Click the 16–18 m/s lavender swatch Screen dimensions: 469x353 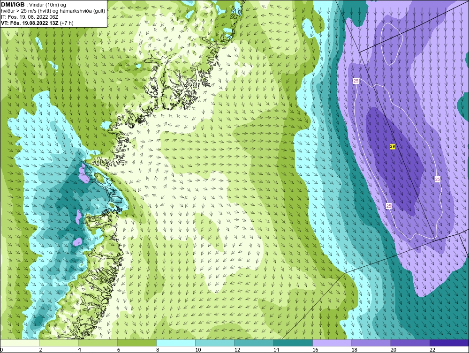click(332, 343)
